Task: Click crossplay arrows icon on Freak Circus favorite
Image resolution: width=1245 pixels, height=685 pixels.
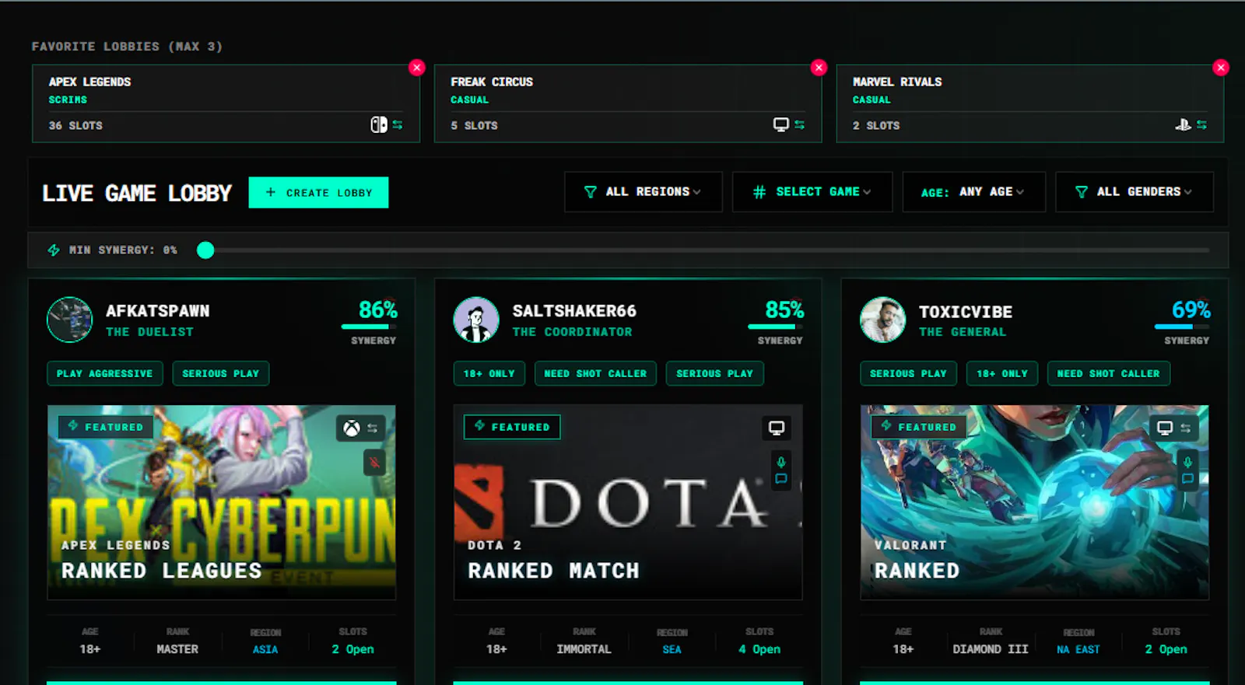Action: pyautogui.click(x=799, y=124)
